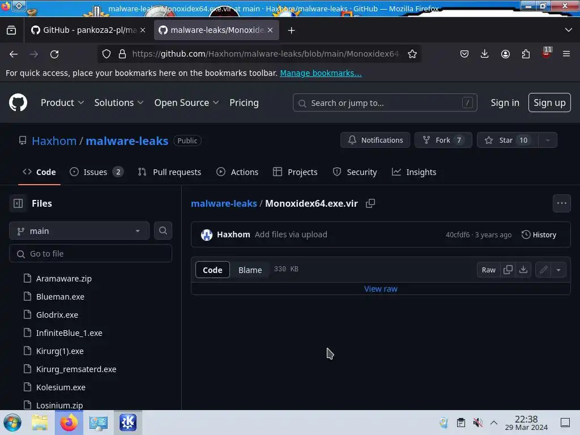Fork the repository with Fork button
580x435 pixels.
coord(443,140)
